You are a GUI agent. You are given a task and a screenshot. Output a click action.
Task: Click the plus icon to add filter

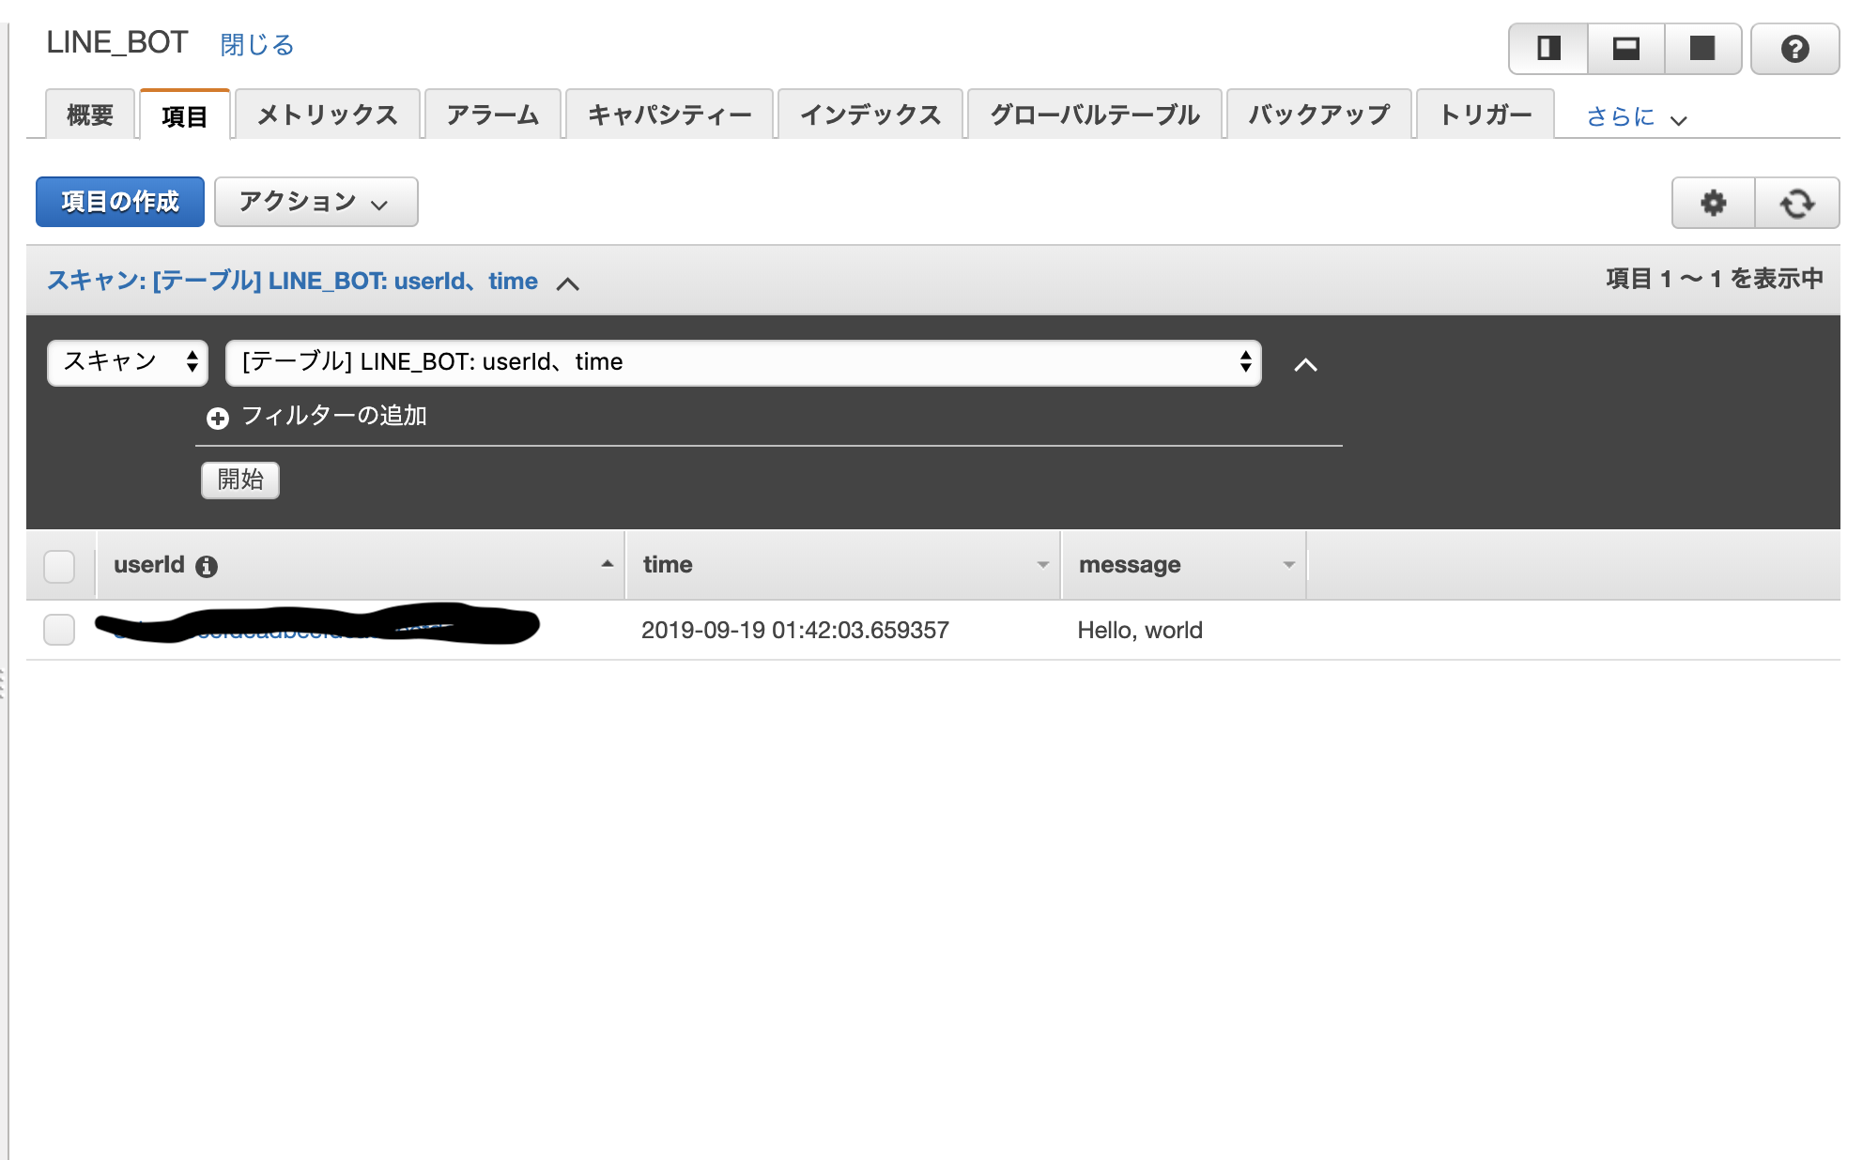coord(218,418)
